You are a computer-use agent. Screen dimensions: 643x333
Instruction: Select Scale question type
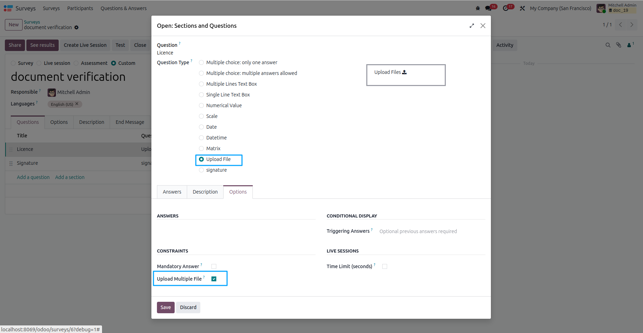201,116
